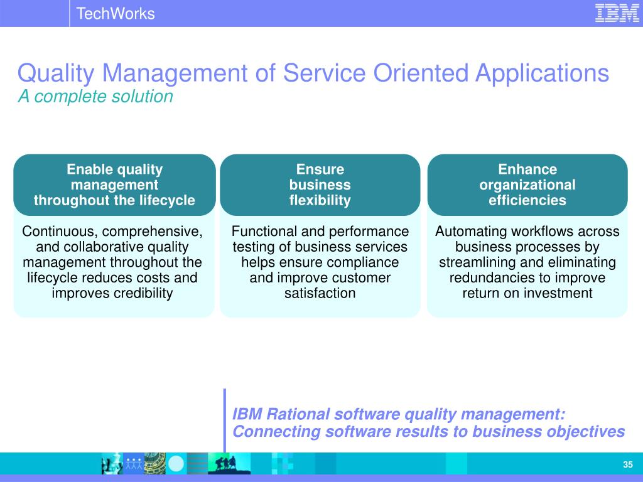Select the 'Continuous, comprehensive' description paragraph
The width and height of the screenshot is (643, 482).
click(x=112, y=262)
